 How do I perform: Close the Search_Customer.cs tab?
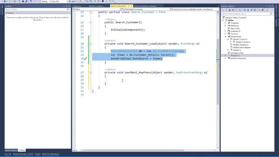pyautogui.click(x=132, y=6)
